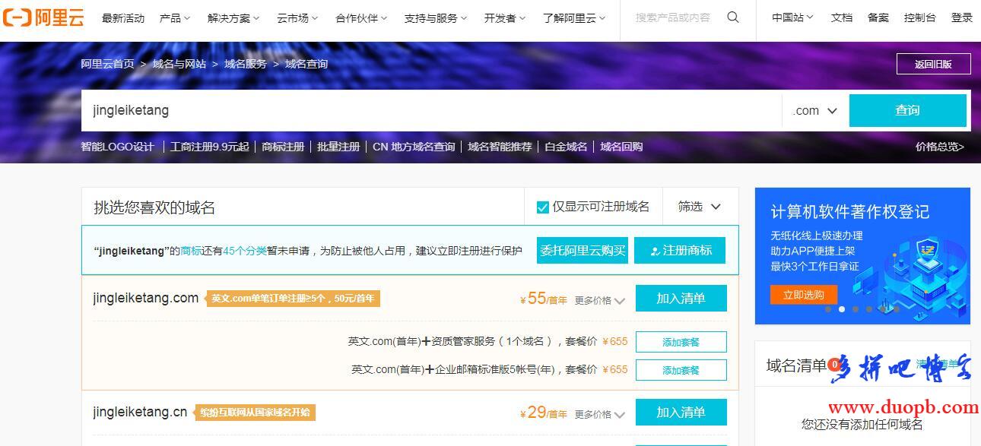Add jingleiketang.cn to list with 加入清单
Image resolution: width=981 pixels, height=446 pixels.
(x=681, y=413)
